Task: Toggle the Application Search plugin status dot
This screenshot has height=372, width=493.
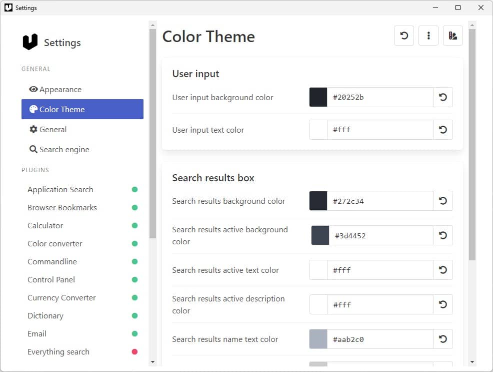Action: (x=134, y=189)
